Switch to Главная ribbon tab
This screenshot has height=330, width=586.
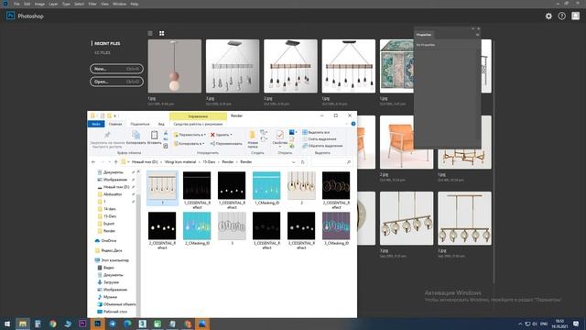click(115, 124)
